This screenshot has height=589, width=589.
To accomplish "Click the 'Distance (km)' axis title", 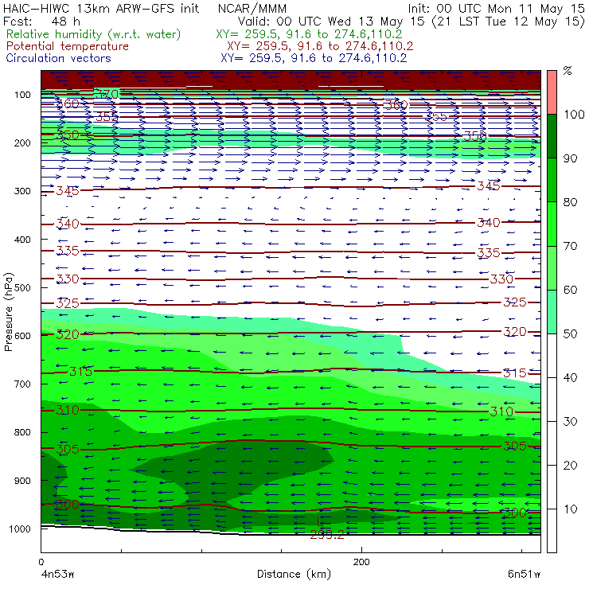I will [x=294, y=574].
